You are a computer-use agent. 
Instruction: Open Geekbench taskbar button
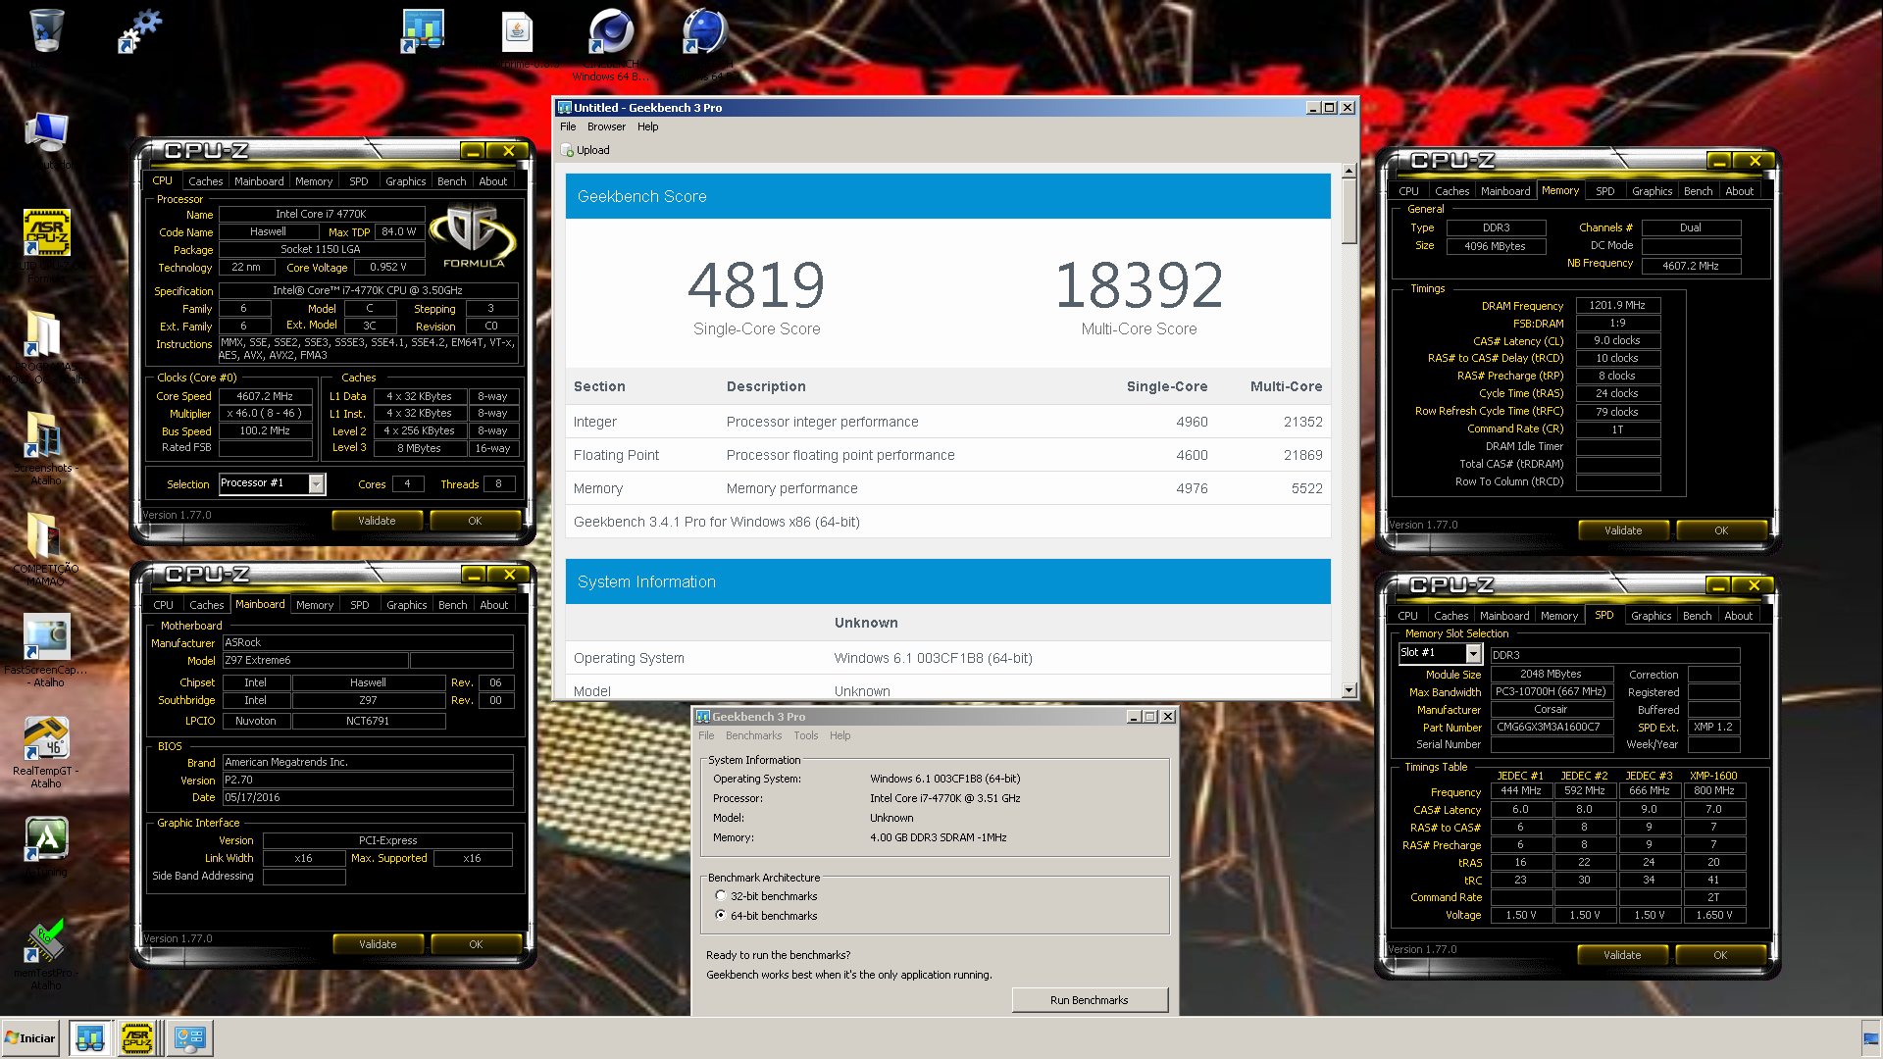(x=90, y=1038)
